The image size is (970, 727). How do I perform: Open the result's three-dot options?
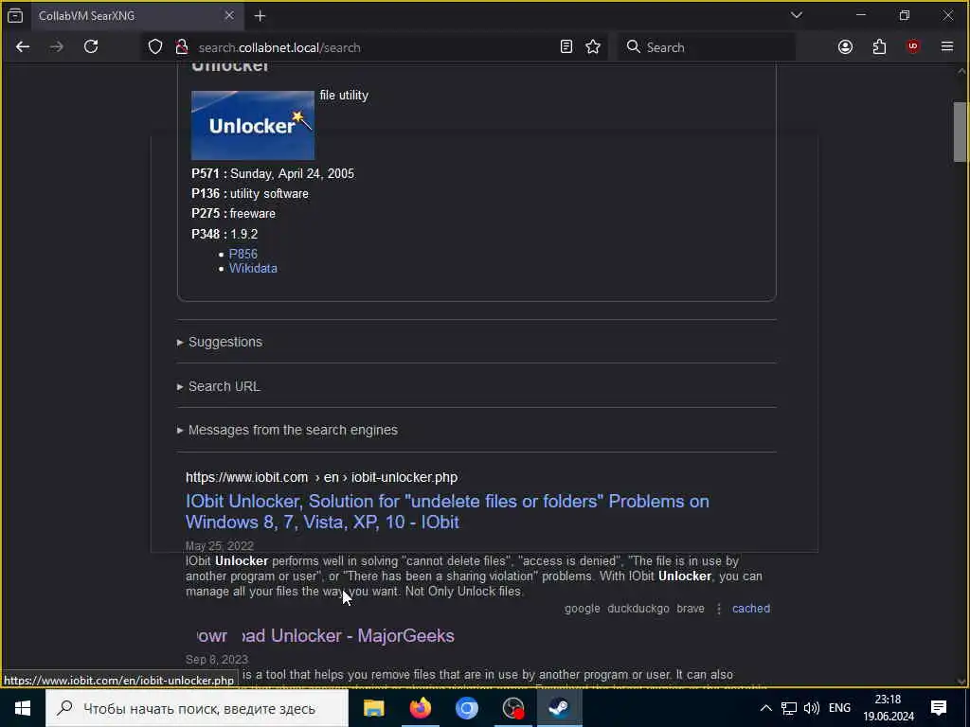(719, 609)
